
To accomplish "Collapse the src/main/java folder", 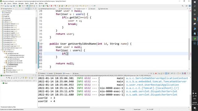I will coord(3,51).
